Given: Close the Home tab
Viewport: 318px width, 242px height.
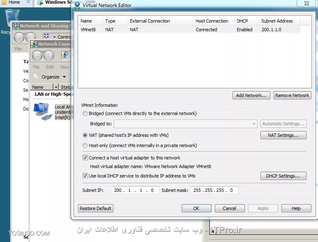Looking at the screenshot, I should point(28,2).
